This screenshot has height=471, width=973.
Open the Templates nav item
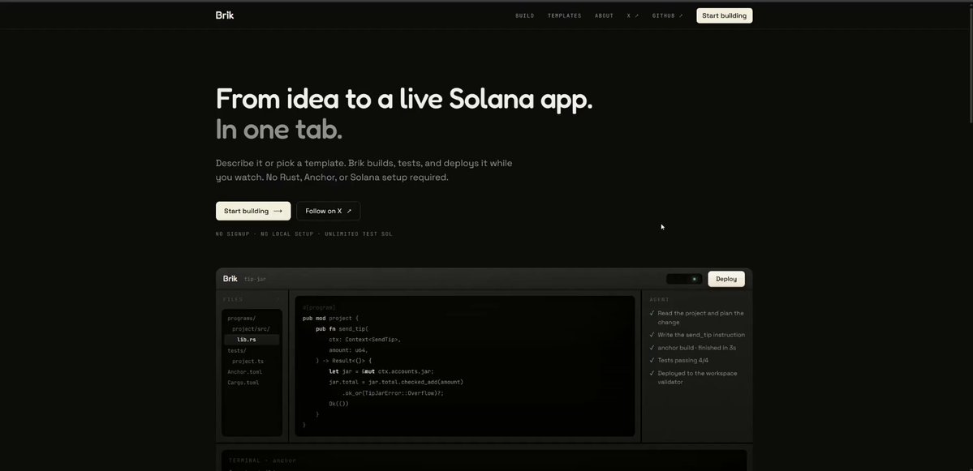(565, 16)
